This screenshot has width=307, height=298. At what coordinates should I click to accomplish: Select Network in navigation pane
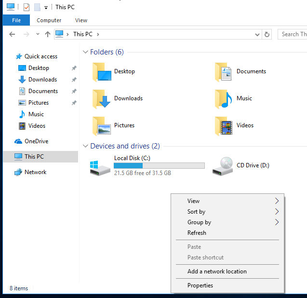pyautogui.click(x=35, y=172)
